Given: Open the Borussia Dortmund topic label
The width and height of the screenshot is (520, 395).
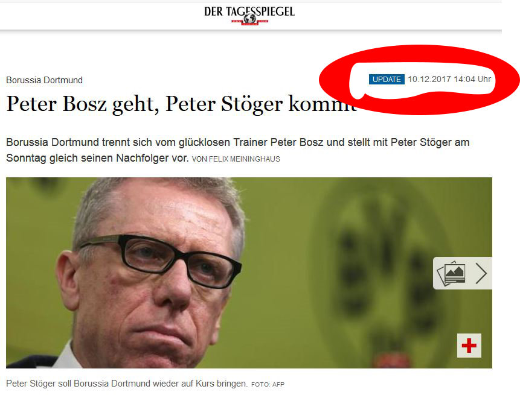Looking at the screenshot, I should (x=45, y=80).
